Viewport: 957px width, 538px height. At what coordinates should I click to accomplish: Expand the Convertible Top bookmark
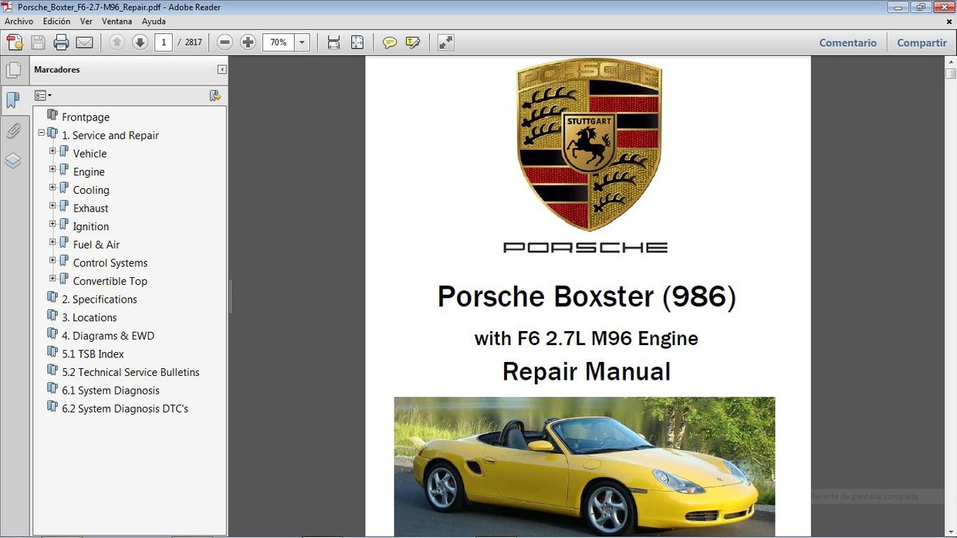[52, 279]
